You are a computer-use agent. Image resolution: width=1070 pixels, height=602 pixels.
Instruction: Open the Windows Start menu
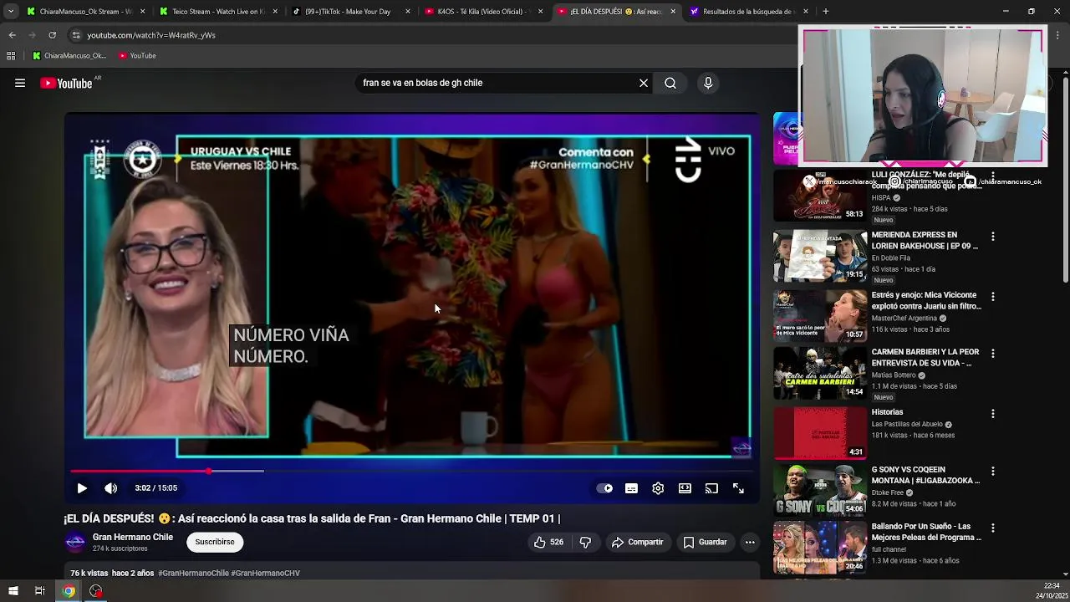tap(13, 591)
